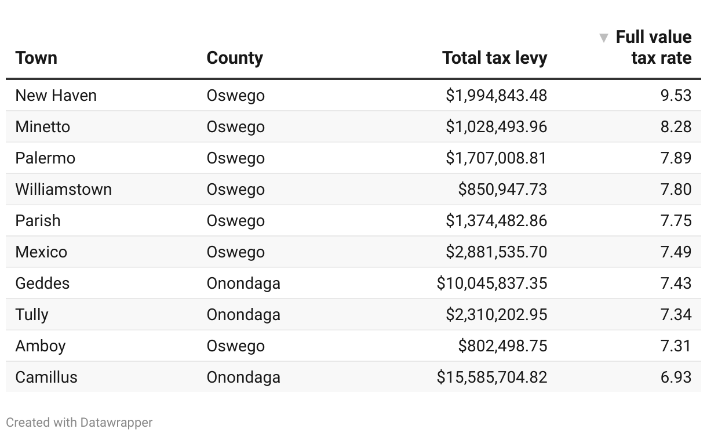
Task: Select the Amboy town cell
Action: click(x=41, y=346)
